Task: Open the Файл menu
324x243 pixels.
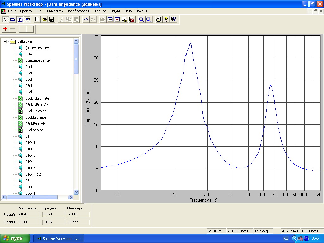Action: pos(12,11)
